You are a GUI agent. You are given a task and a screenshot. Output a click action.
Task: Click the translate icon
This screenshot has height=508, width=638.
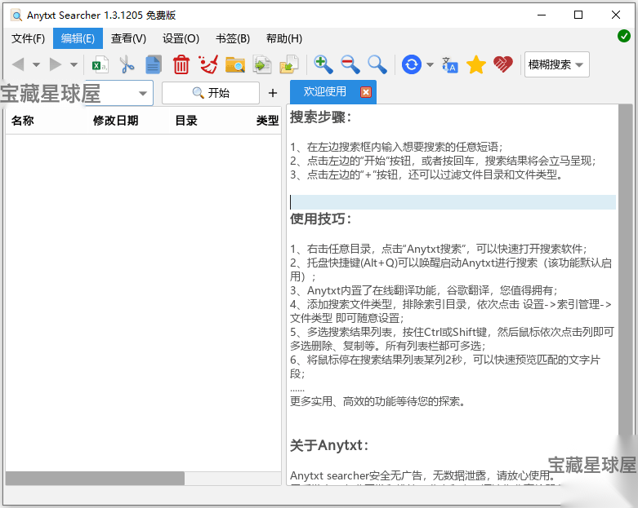[450, 65]
